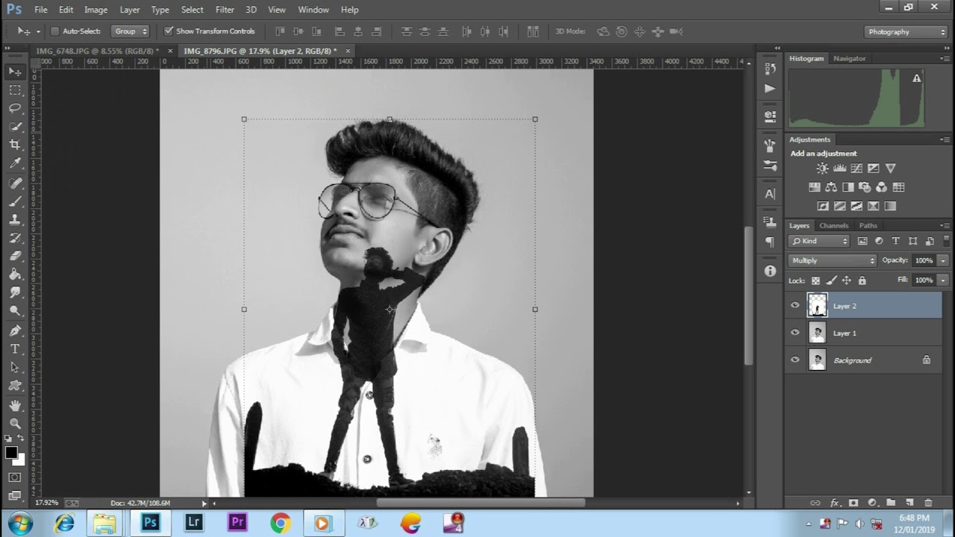Image resolution: width=955 pixels, height=537 pixels.
Task: Hide Layer 2 using eye icon
Action: click(795, 306)
